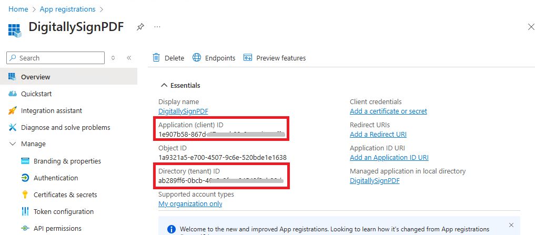Click the Delete trash icon
This screenshot has height=235, width=535.
tap(156, 58)
